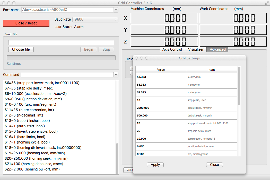Click the Grbl Settings table scrollbar
Image resolution: width=270 pixels, height=180 pixels.
point(239,86)
